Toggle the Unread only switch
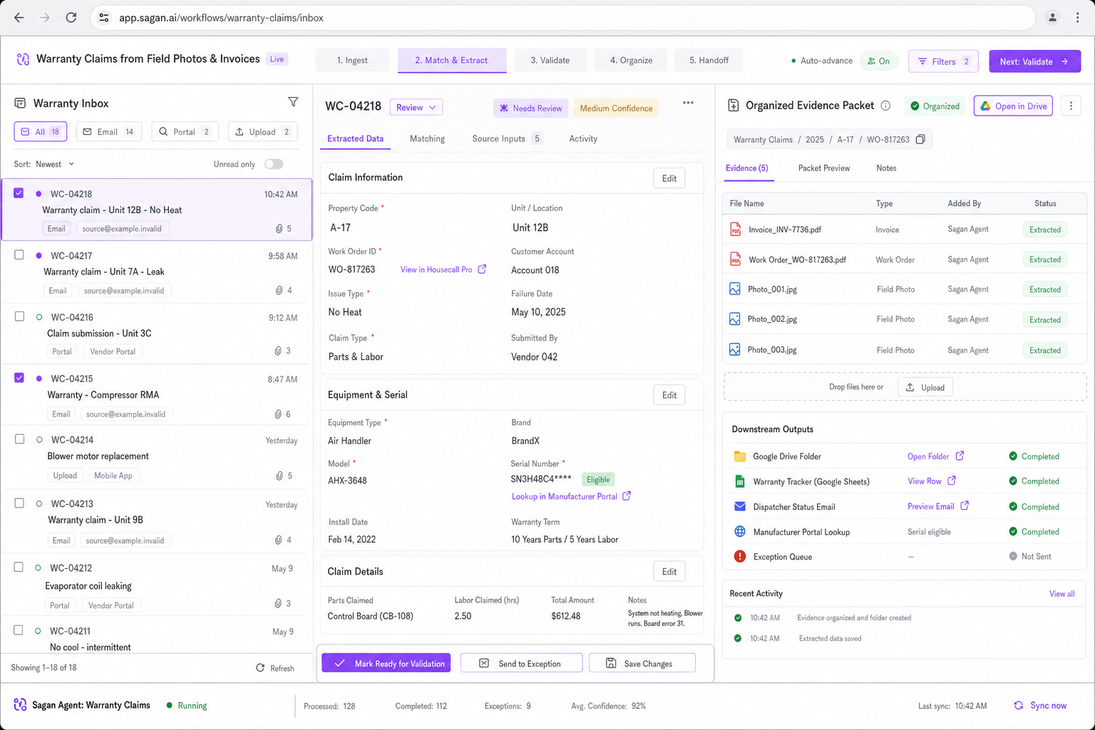Image resolution: width=1095 pixels, height=730 pixels. (x=274, y=164)
